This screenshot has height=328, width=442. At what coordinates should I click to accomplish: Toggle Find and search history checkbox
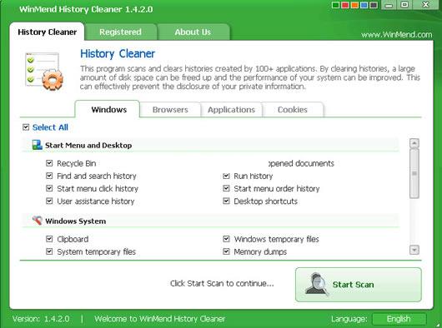(x=49, y=176)
